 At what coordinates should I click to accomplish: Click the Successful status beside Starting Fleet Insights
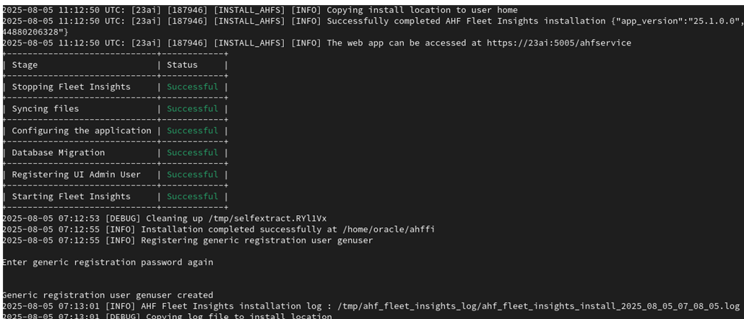coord(192,196)
